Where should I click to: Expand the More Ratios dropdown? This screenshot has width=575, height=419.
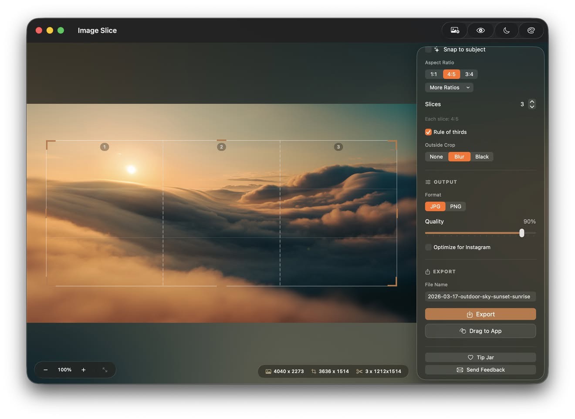pos(449,87)
